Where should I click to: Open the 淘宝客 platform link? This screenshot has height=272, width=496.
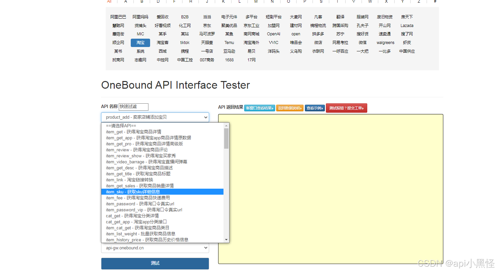(162, 43)
